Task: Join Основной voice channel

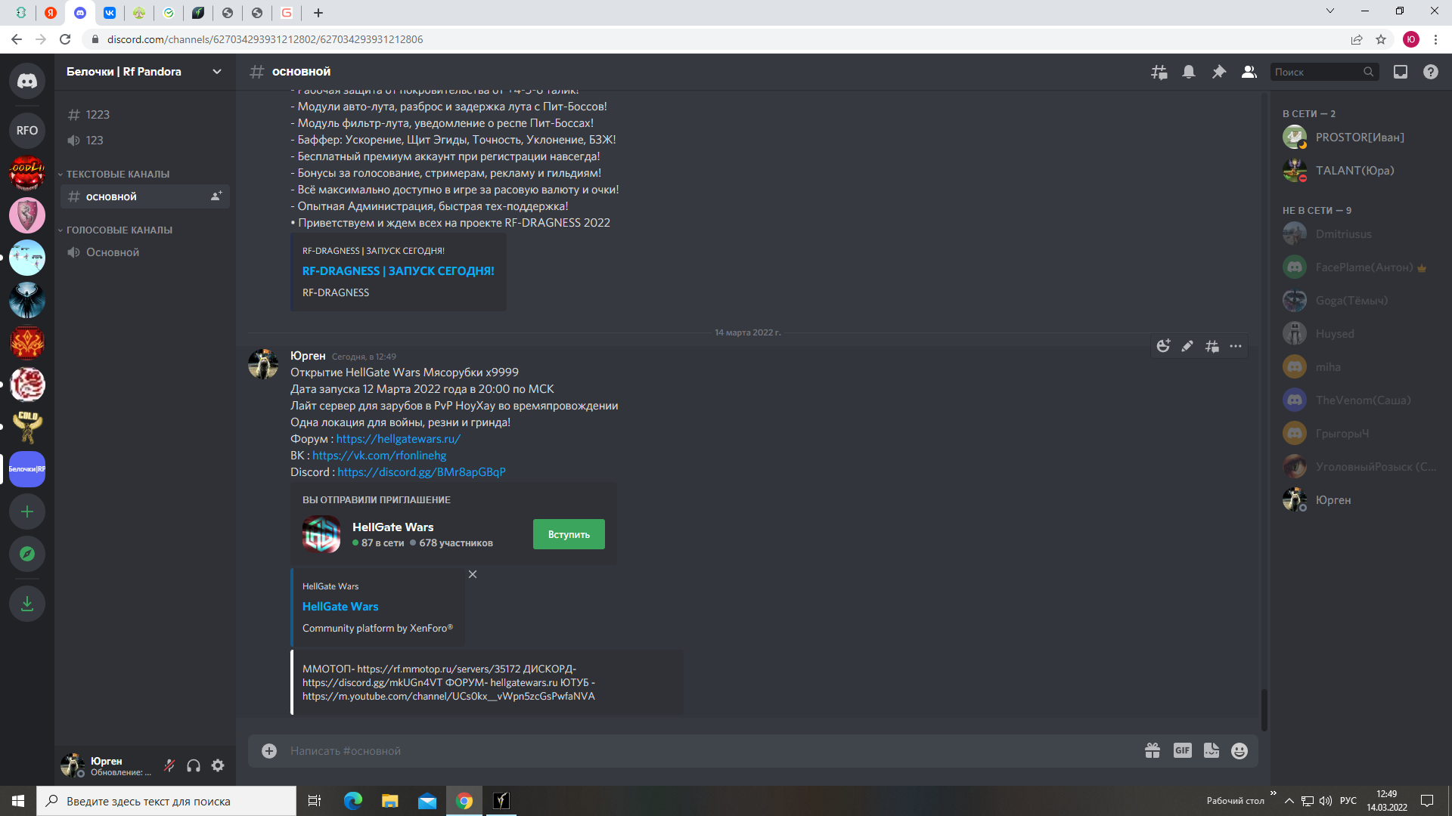Action: [x=144, y=252]
